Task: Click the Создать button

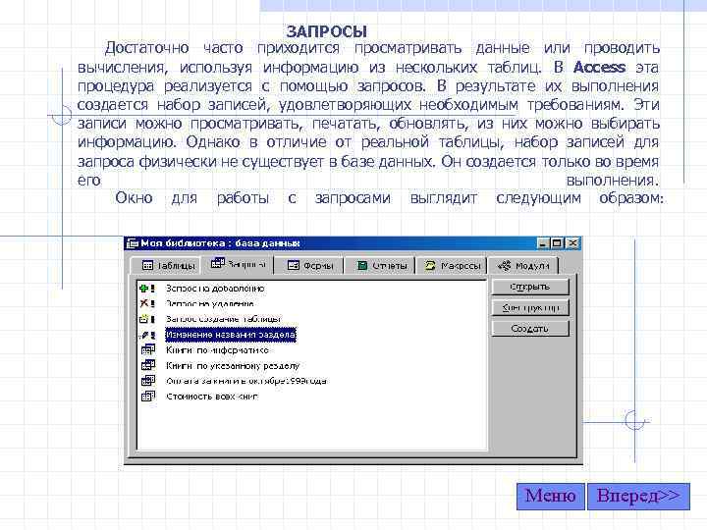Action: (530, 329)
